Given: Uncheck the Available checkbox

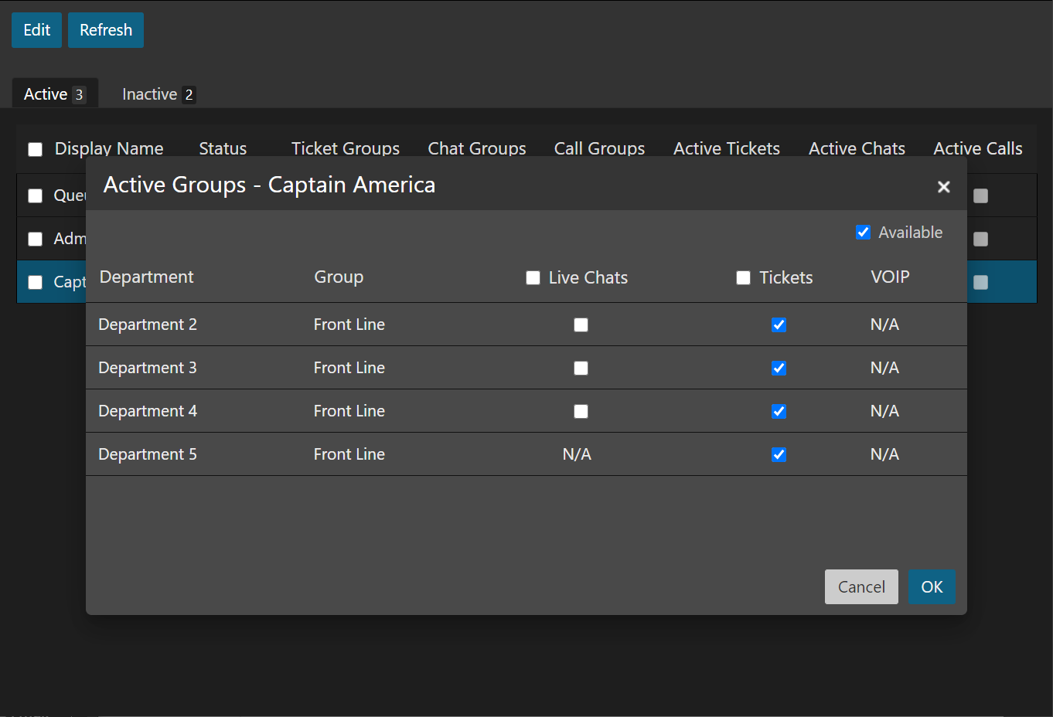Looking at the screenshot, I should (864, 233).
